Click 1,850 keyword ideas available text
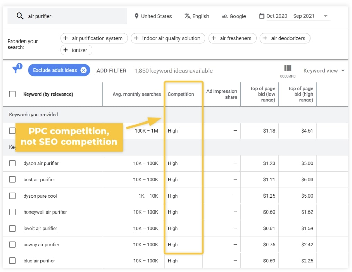Image resolution: width=352 pixels, height=272 pixels. [x=173, y=71]
